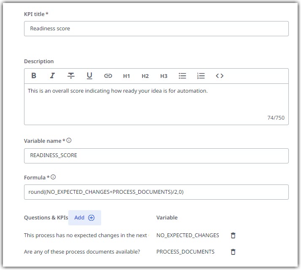
Task: Apply bold formatting in Description toolbar
Action: click(34, 76)
